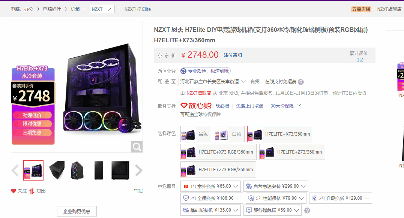Go to 电脑组件 breadcrumb category

(52, 9)
